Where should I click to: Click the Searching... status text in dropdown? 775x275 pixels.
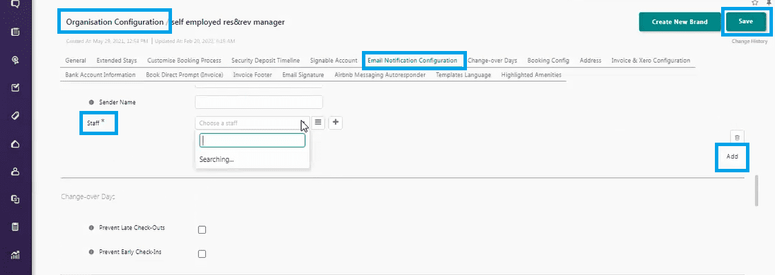216,160
